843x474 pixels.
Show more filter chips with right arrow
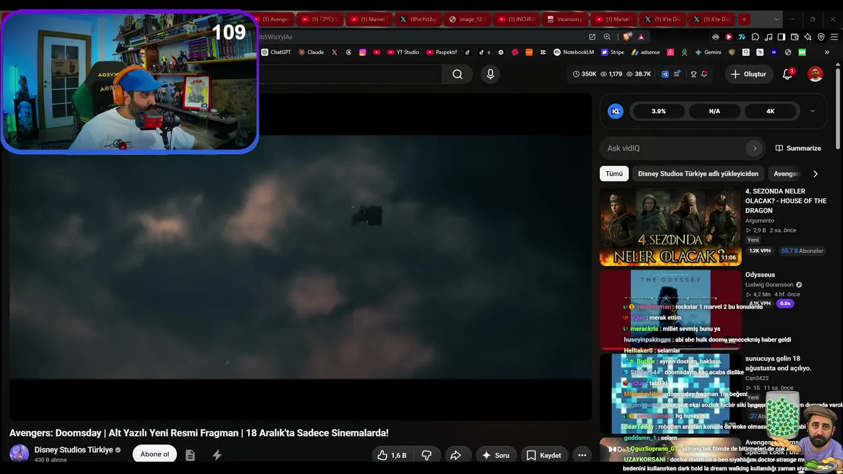click(815, 174)
